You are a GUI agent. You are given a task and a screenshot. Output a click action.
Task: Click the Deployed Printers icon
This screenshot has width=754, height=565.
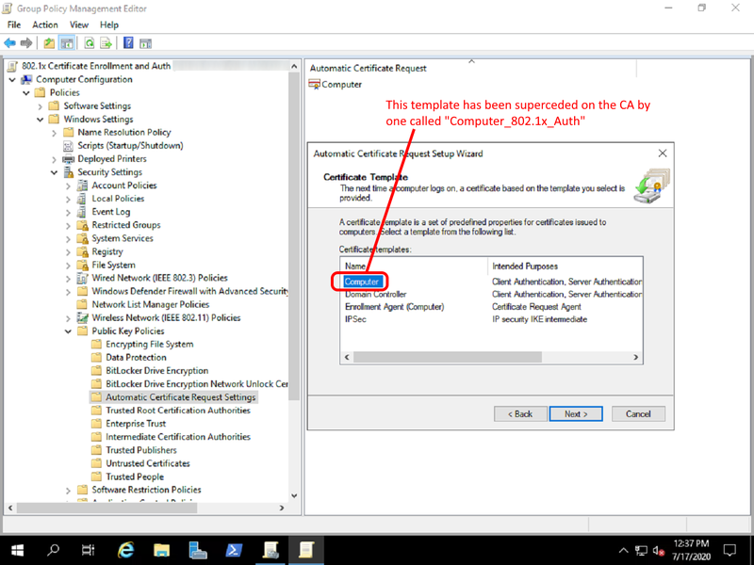[x=68, y=159]
